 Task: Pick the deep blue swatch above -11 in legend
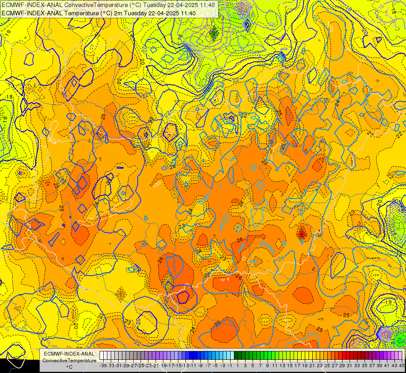point(191,355)
